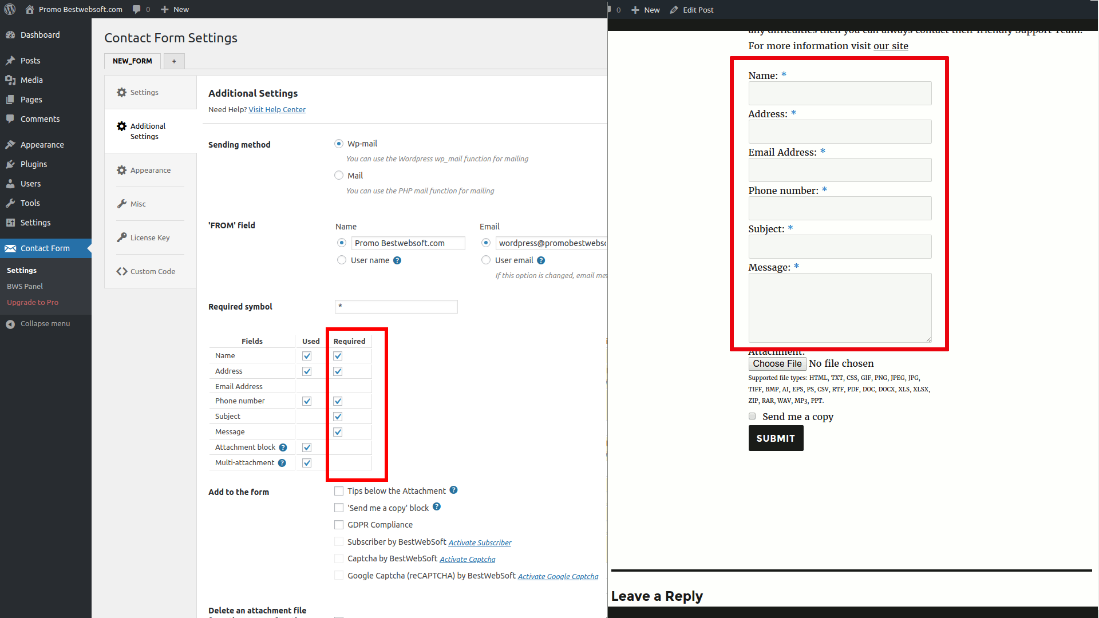The image size is (1099, 618).
Task: Select User email radio for FROM field
Action: (486, 260)
